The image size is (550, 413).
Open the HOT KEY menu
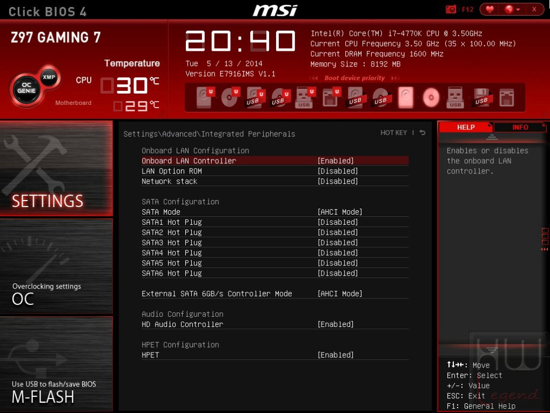coord(393,132)
